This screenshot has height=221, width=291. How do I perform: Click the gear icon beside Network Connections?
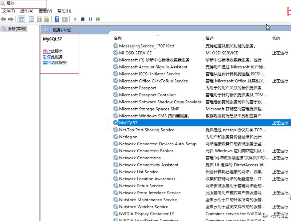tap(116, 158)
